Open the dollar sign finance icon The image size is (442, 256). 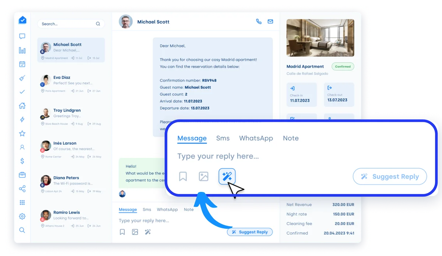[x=22, y=161]
